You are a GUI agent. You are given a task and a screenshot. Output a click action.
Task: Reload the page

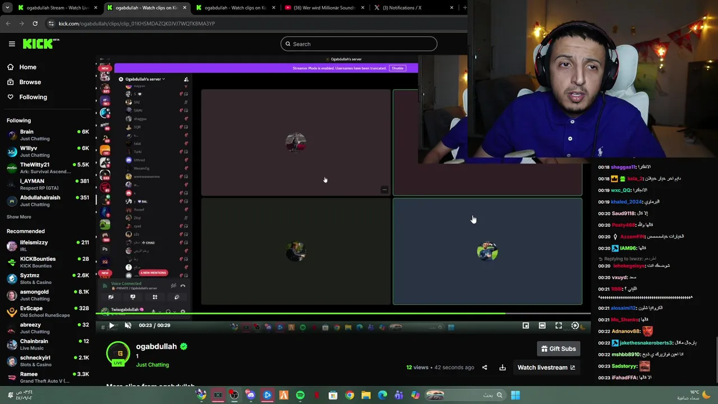35,24
